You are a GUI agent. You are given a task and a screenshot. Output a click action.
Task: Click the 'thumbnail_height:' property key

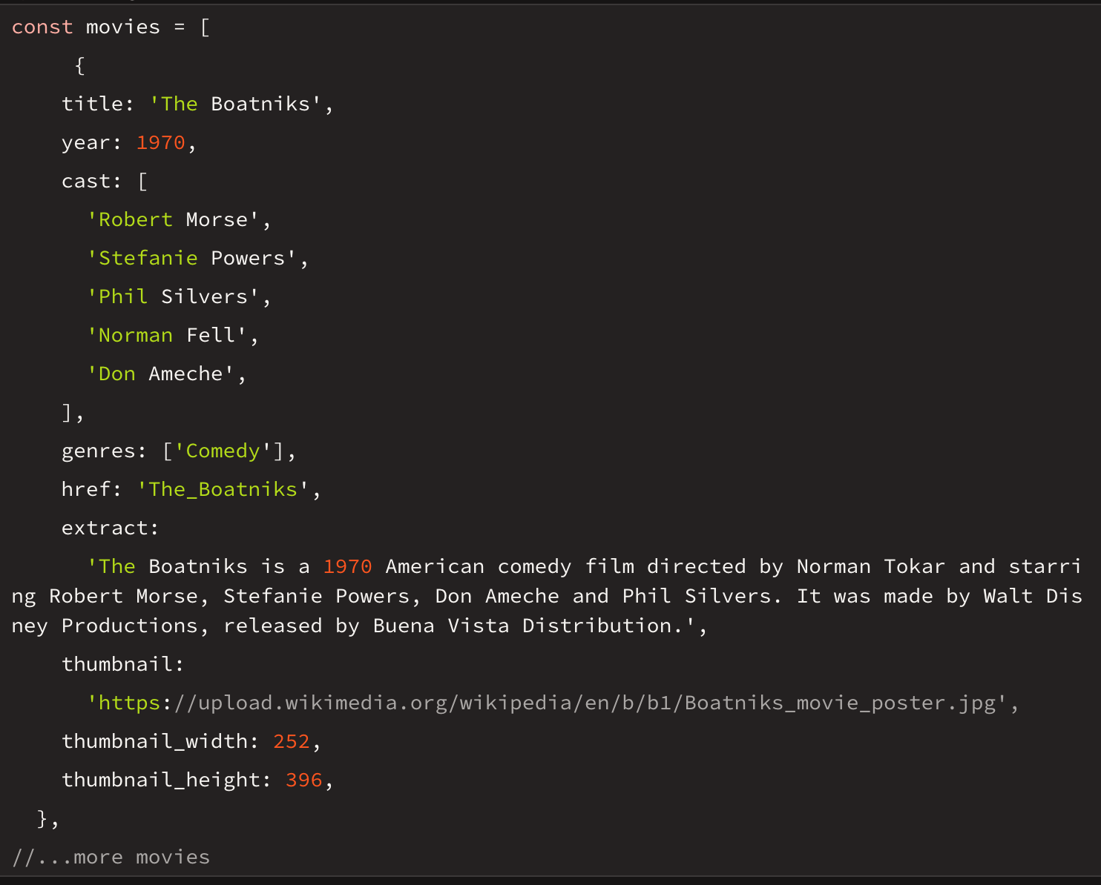coord(166,780)
